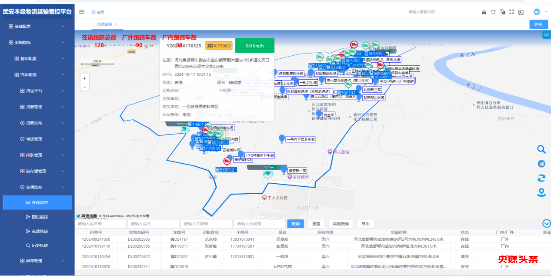Switch to the 在途监控 tab
Viewport: 551px width, 276px height.
[x=104, y=24]
